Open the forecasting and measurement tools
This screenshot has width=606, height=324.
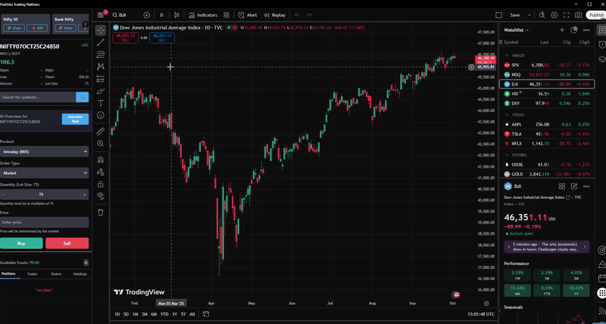pyautogui.click(x=101, y=79)
